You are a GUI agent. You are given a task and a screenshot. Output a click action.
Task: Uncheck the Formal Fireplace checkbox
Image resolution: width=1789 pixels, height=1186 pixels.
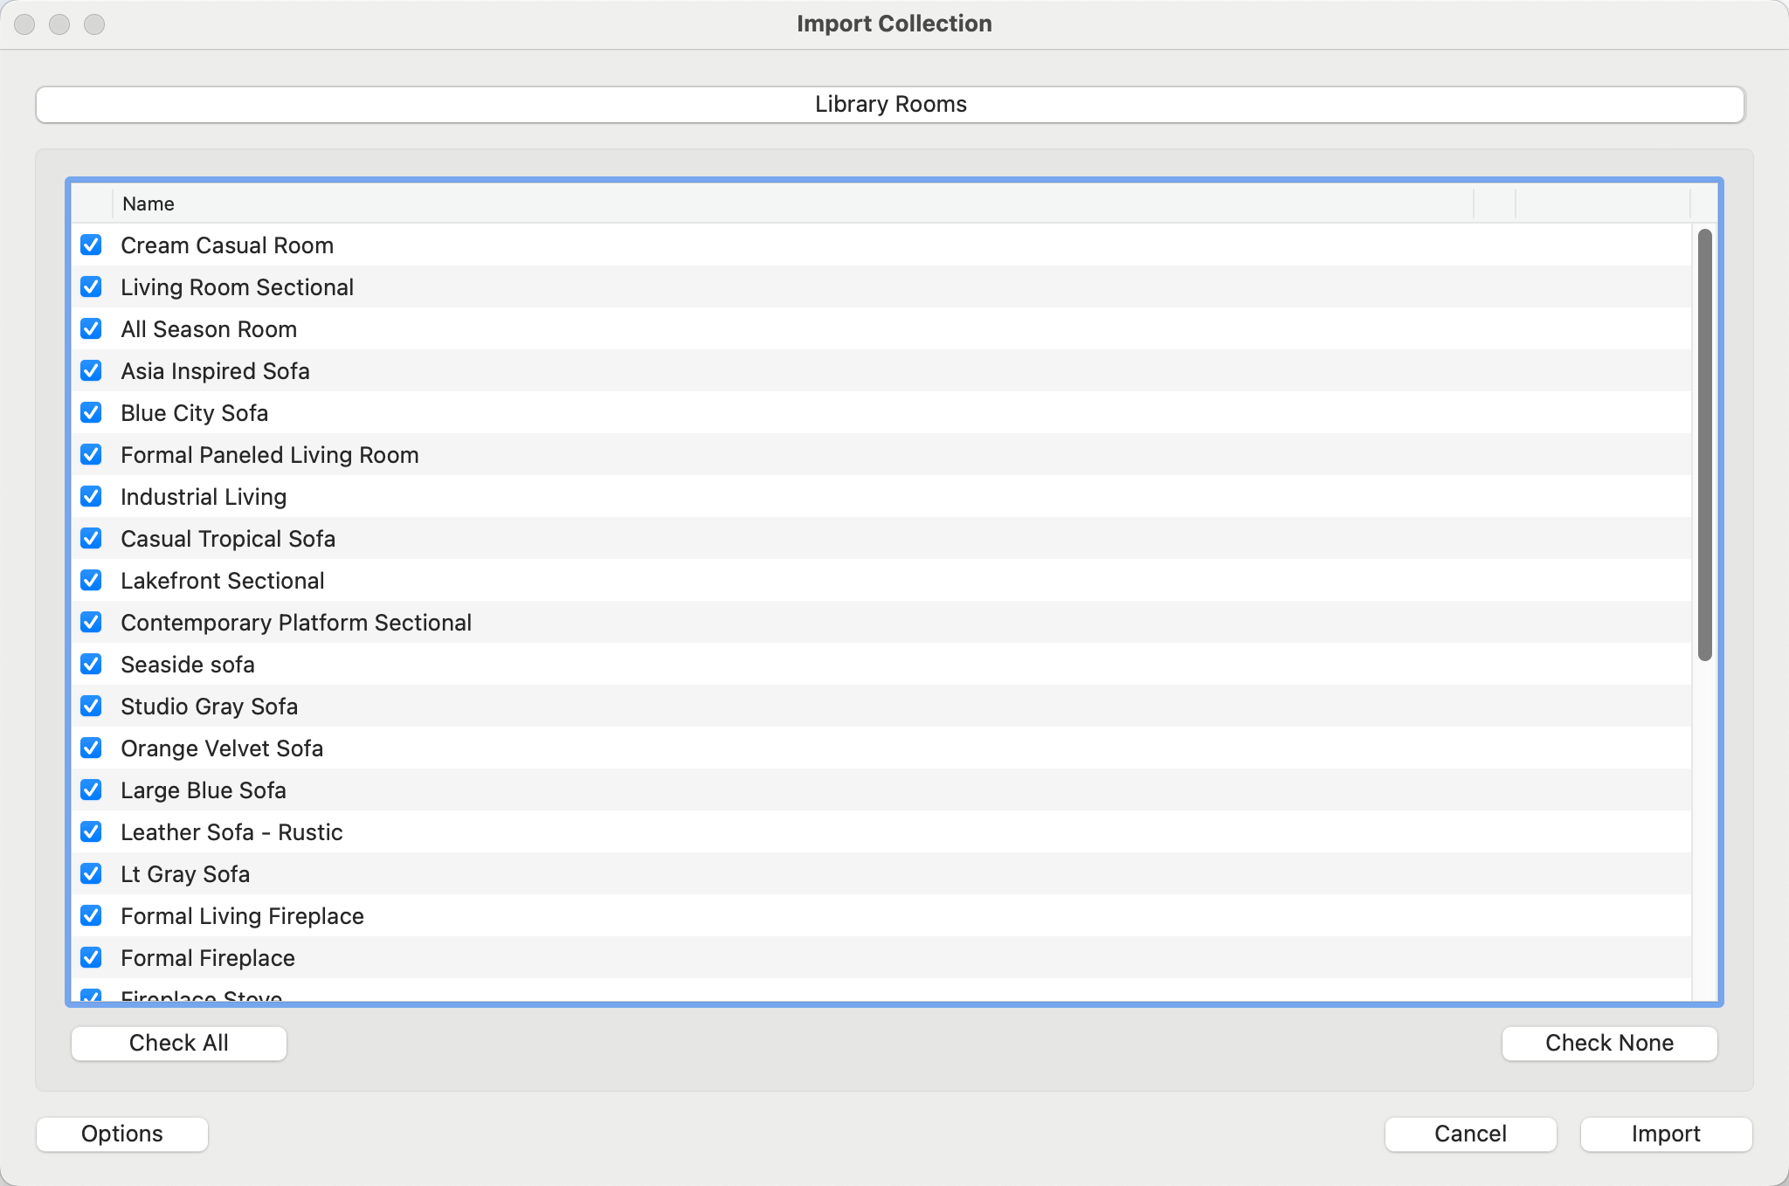[x=91, y=958]
